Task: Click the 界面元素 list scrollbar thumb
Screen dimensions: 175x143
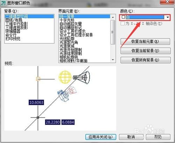Action: (113, 32)
